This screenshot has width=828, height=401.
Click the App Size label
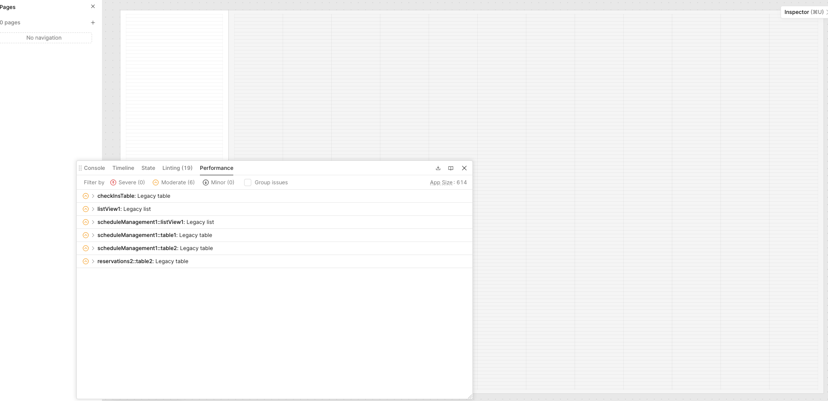coord(441,182)
